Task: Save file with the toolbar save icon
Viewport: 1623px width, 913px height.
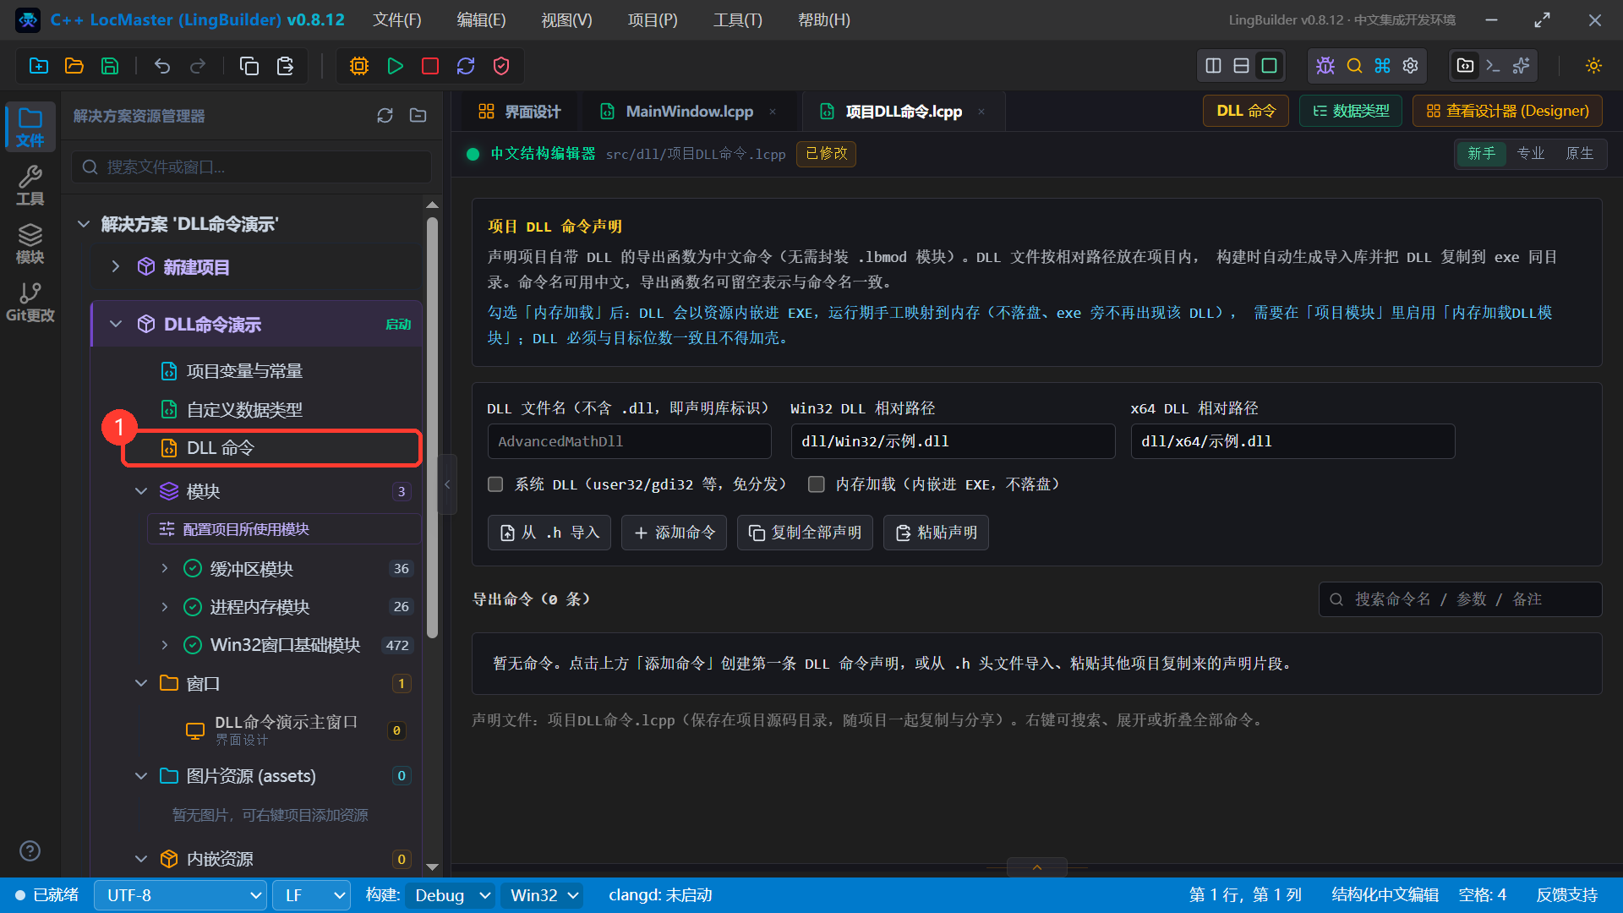Action: (110, 66)
